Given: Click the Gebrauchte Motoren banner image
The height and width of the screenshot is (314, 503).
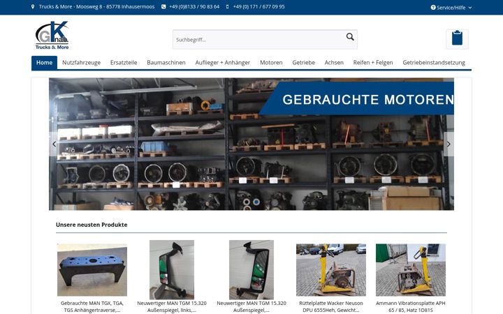Looking at the screenshot, I should pyautogui.click(x=251, y=144).
